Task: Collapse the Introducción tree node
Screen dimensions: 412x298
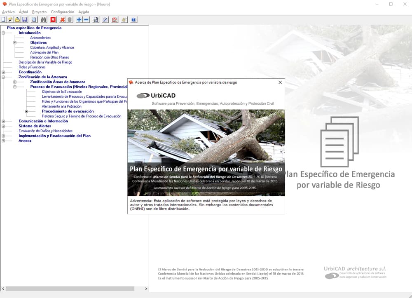Action: pyautogui.click(x=3, y=33)
